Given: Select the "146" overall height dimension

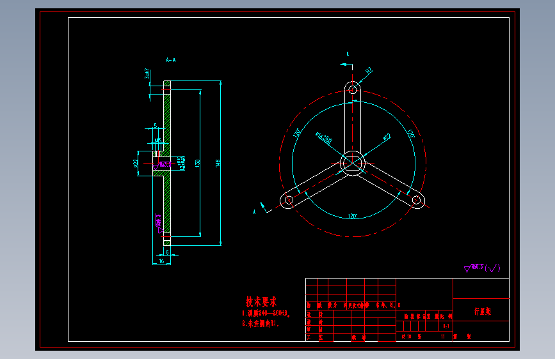Looking at the screenshot, I should (x=218, y=163).
